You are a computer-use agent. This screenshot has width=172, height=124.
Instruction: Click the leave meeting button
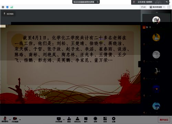click(x=164, y=120)
